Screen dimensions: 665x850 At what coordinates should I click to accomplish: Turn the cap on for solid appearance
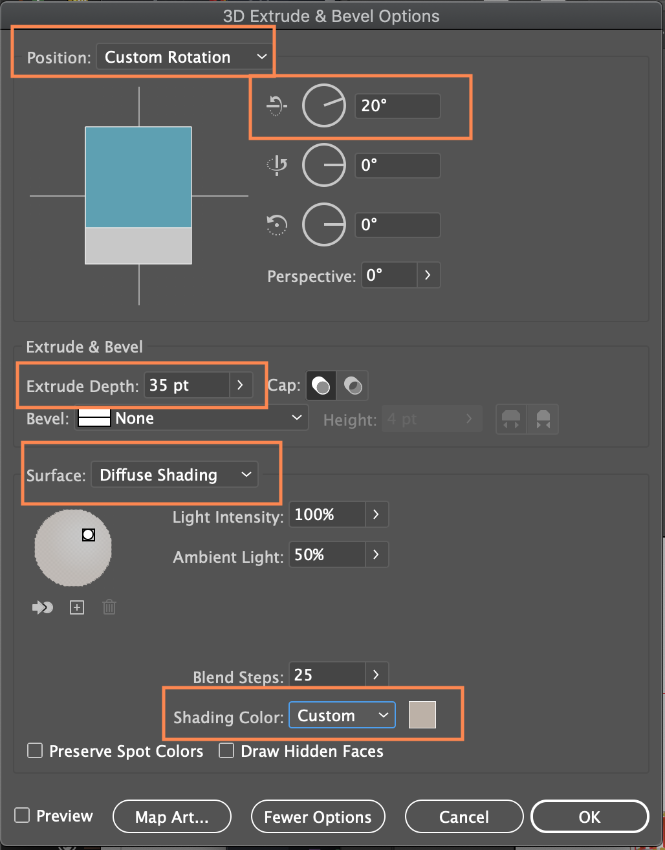321,386
